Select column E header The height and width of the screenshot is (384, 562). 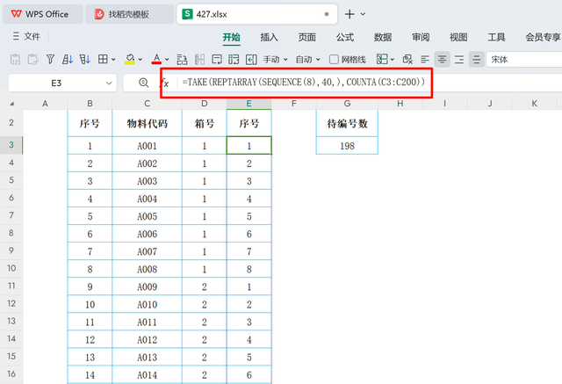click(x=249, y=104)
